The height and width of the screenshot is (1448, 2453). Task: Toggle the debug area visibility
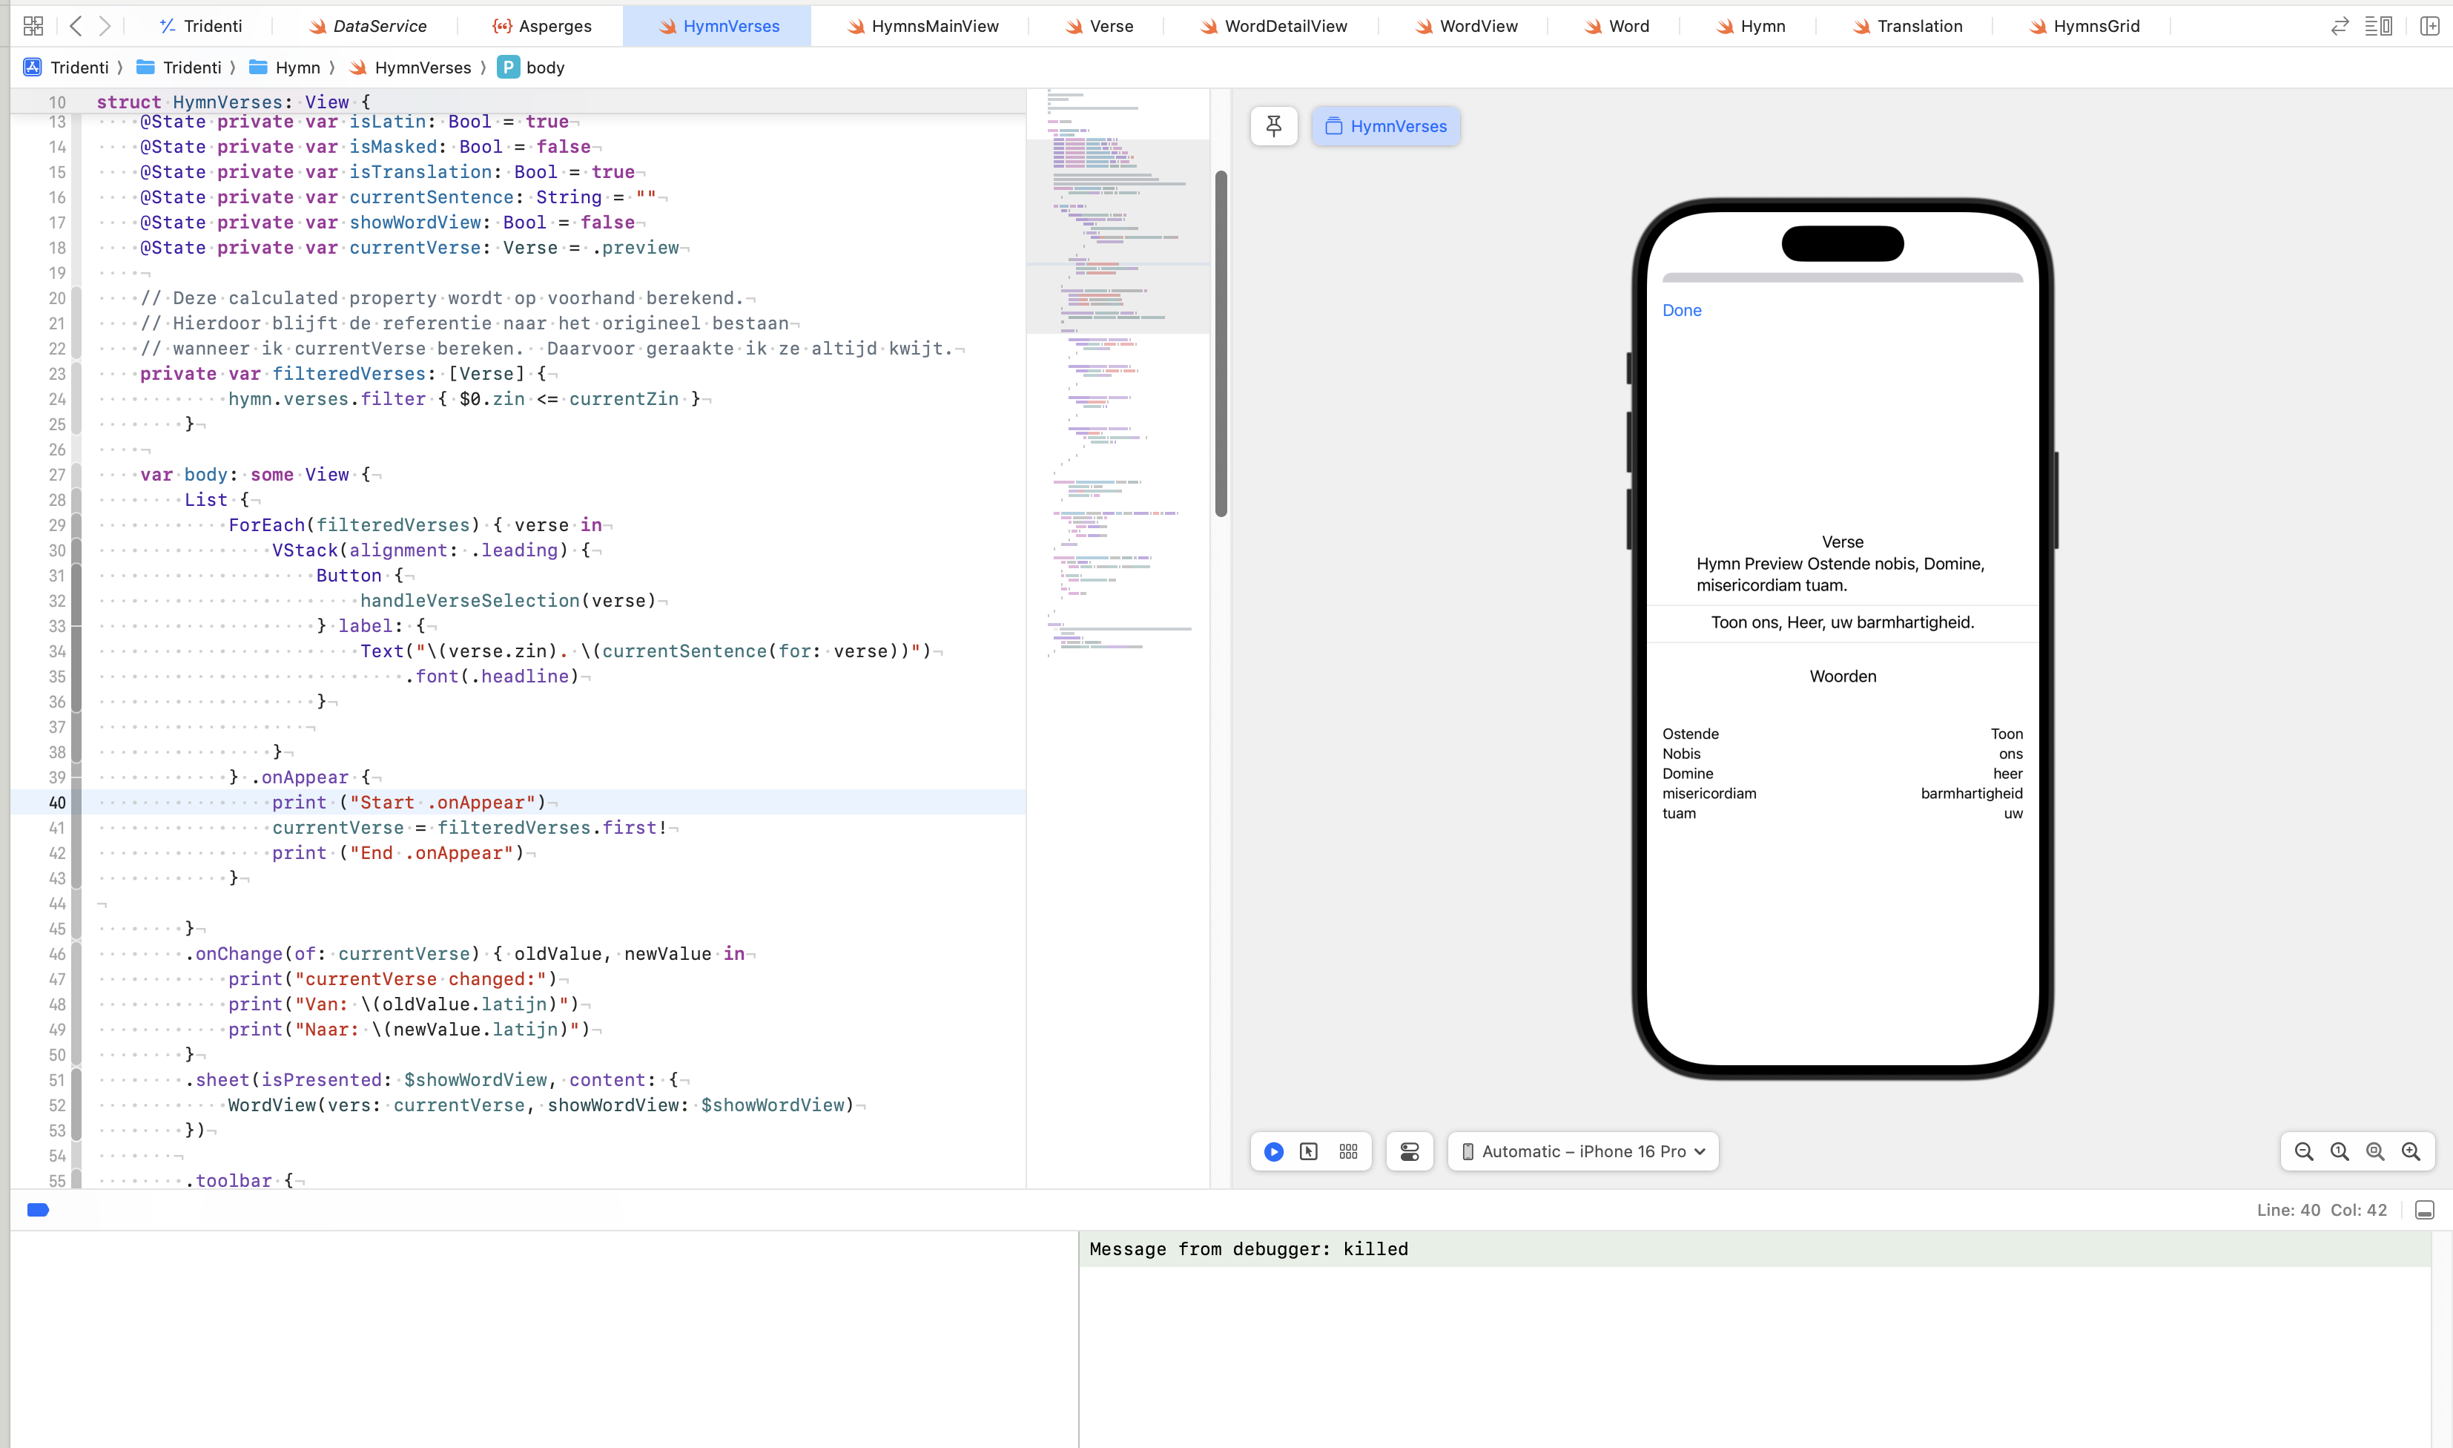[x=2425, y=1210]
